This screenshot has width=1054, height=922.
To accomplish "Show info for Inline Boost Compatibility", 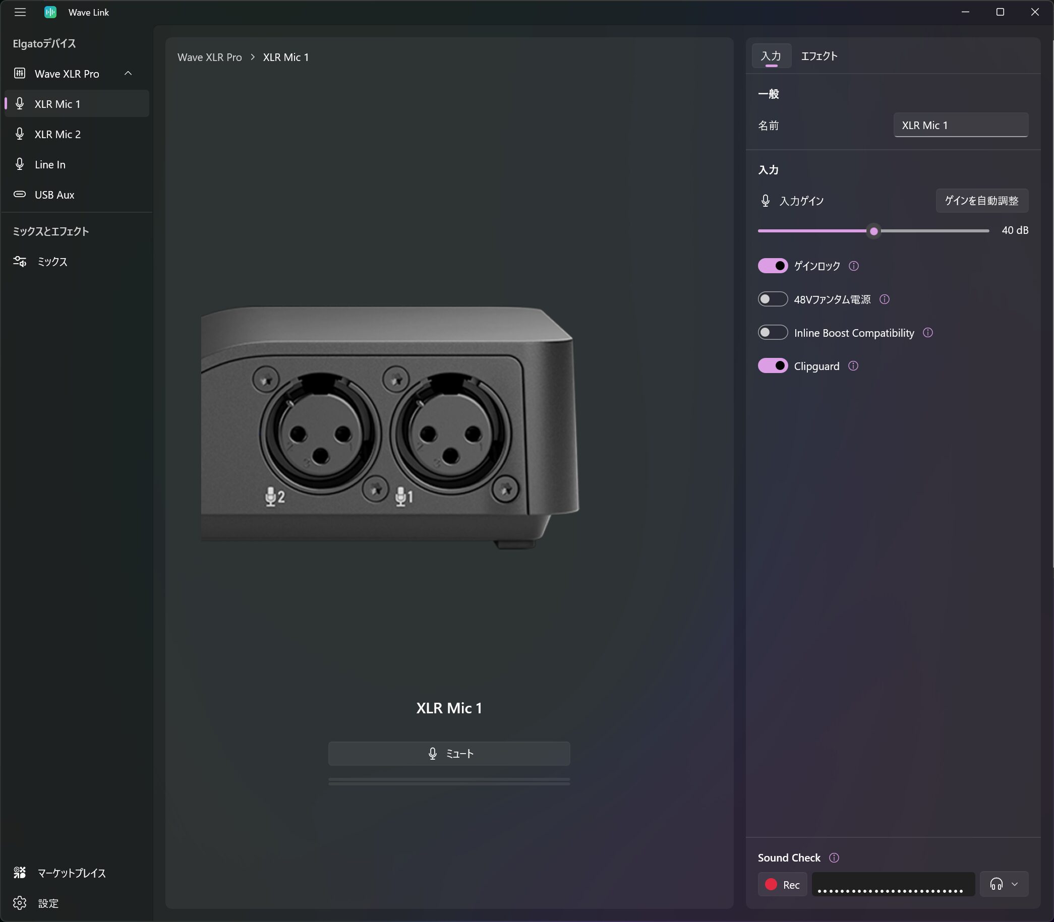I will (x=927, y=332).
